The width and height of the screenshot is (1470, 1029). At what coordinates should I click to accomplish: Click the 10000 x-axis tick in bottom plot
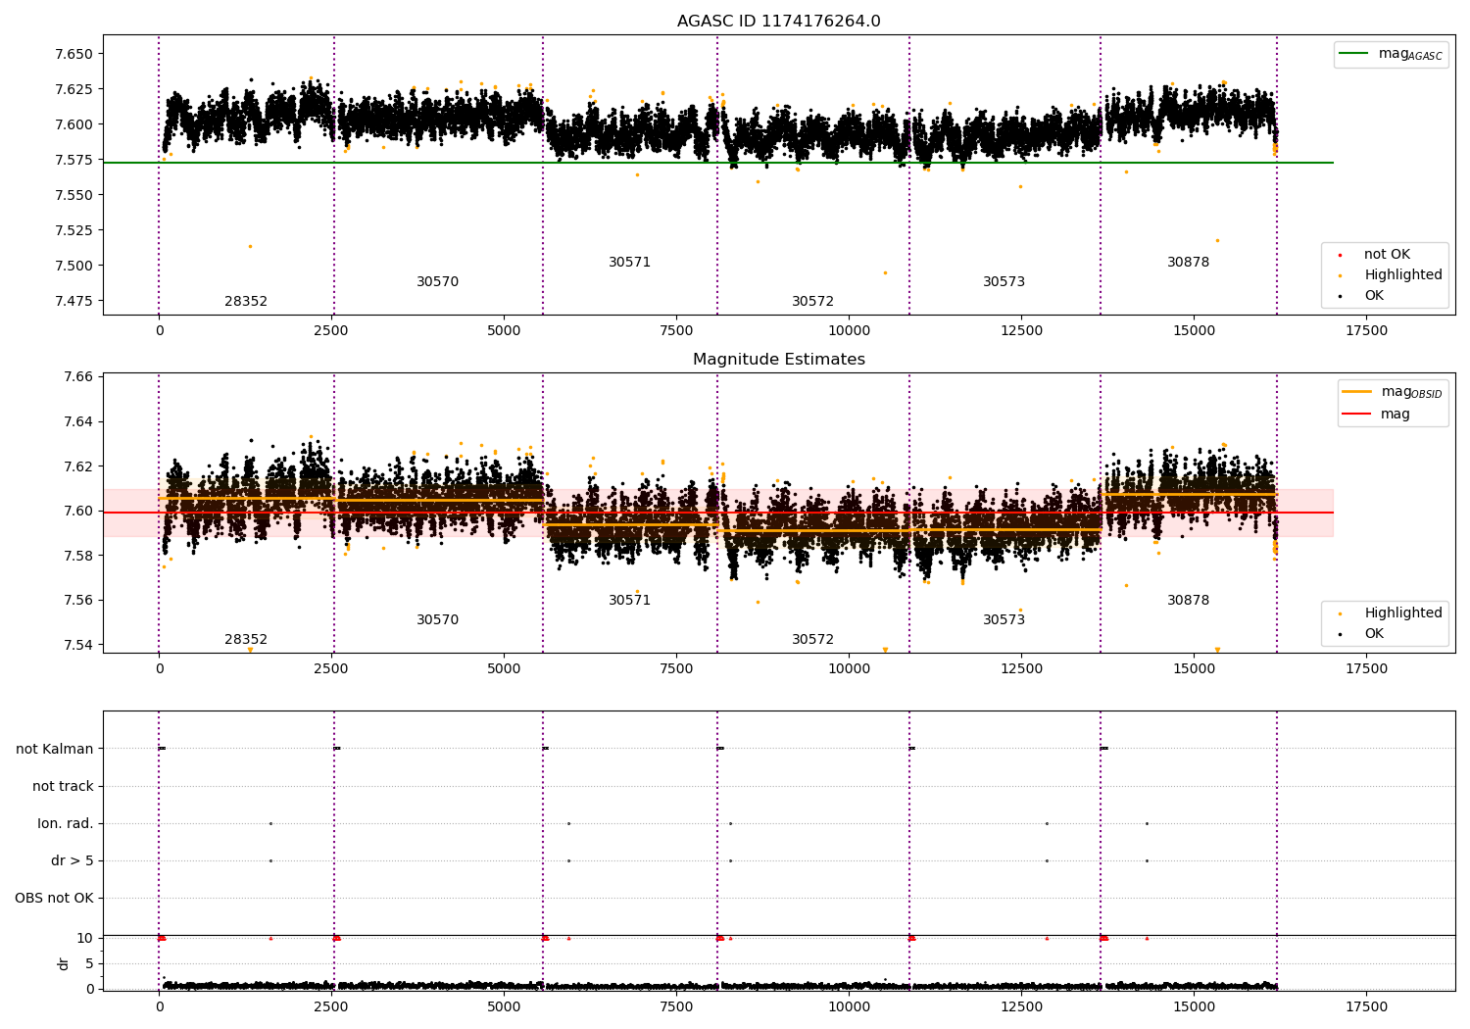(x=849, y=1007)
